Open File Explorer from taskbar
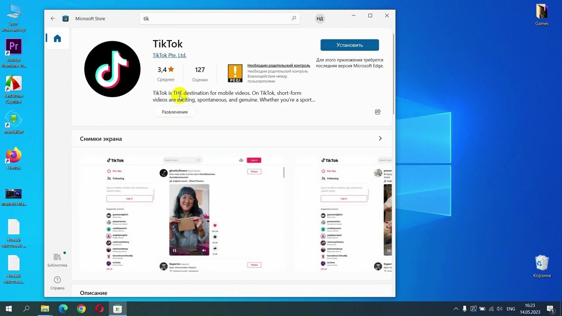 45,309
